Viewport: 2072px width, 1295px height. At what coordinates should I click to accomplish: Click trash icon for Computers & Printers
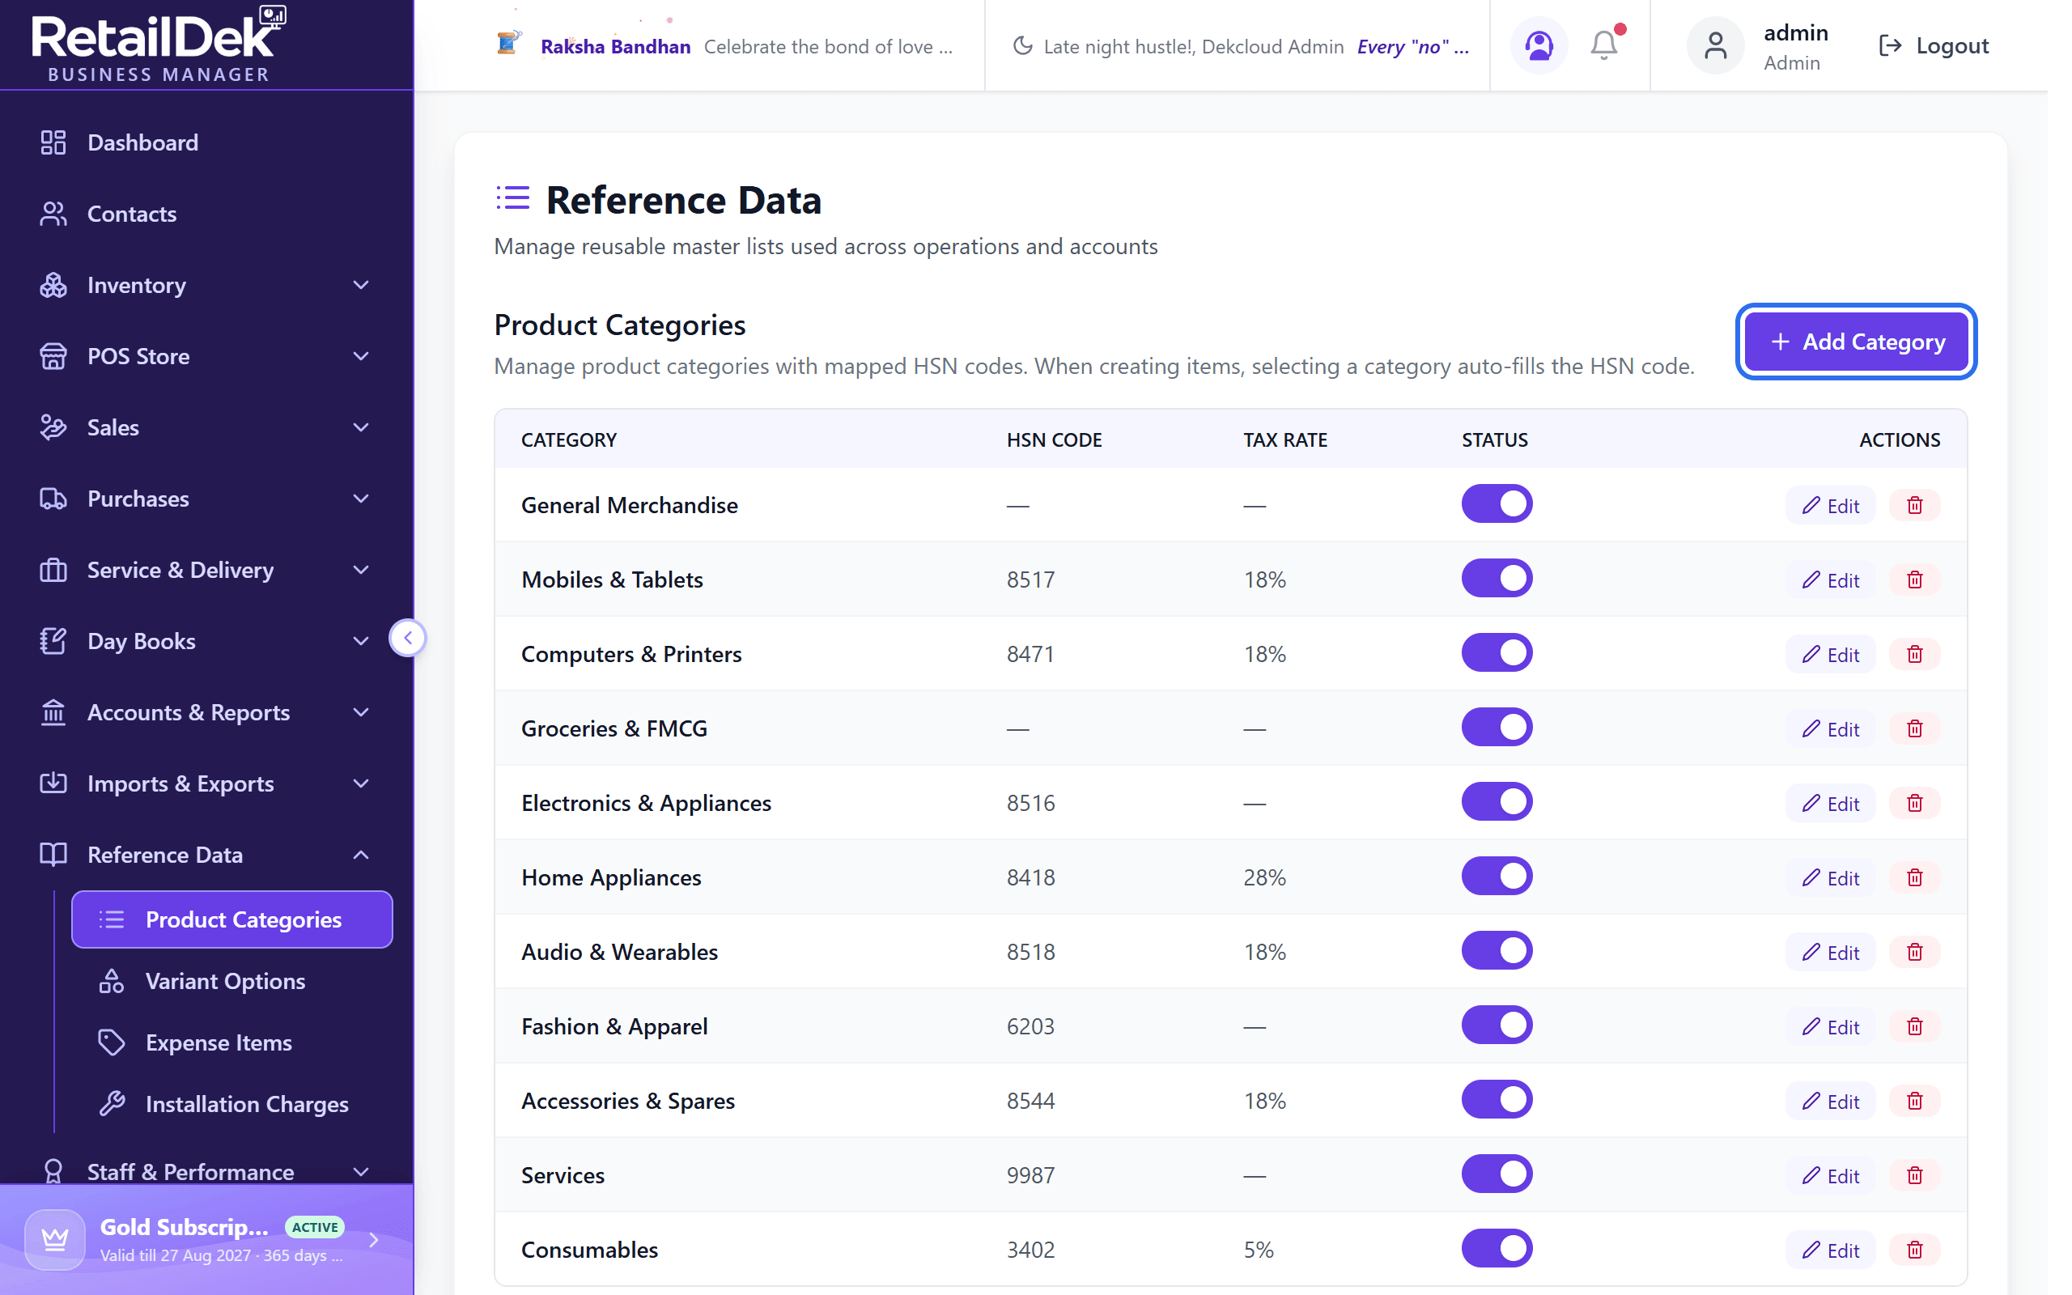[1914, 654]
